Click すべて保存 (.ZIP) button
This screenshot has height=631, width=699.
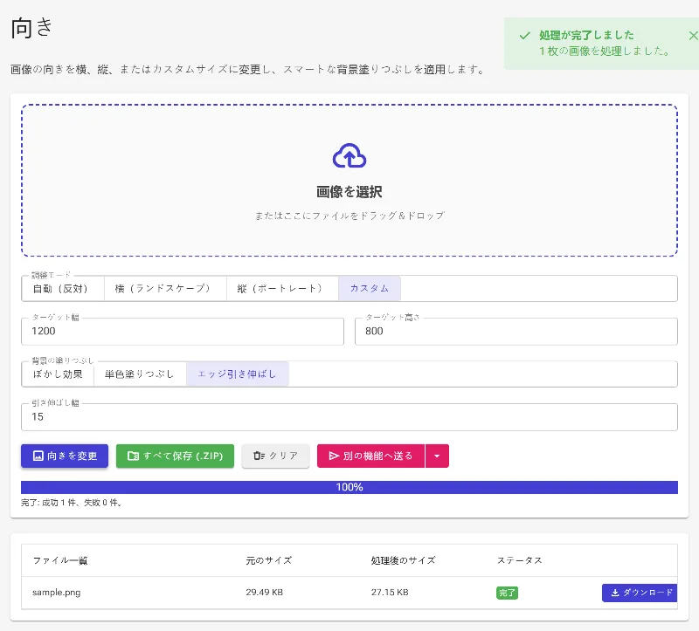click(x=175, y=456)
